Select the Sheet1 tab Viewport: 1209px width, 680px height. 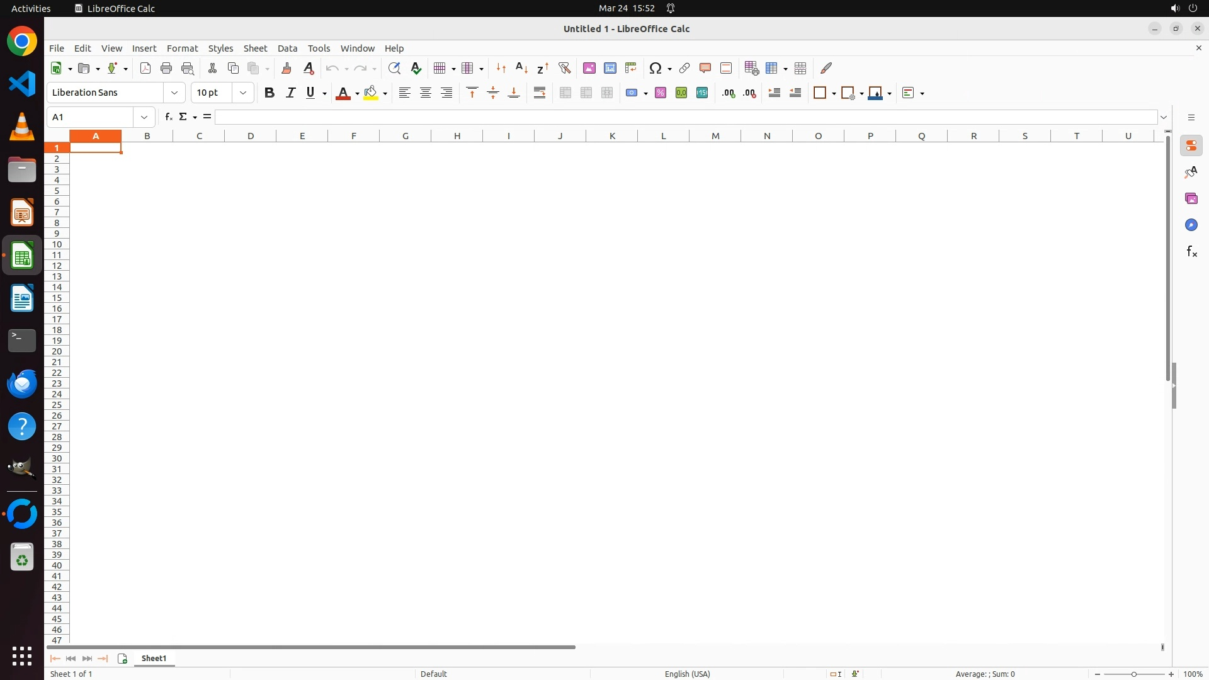pyautogui.click(x=154, y=658)
